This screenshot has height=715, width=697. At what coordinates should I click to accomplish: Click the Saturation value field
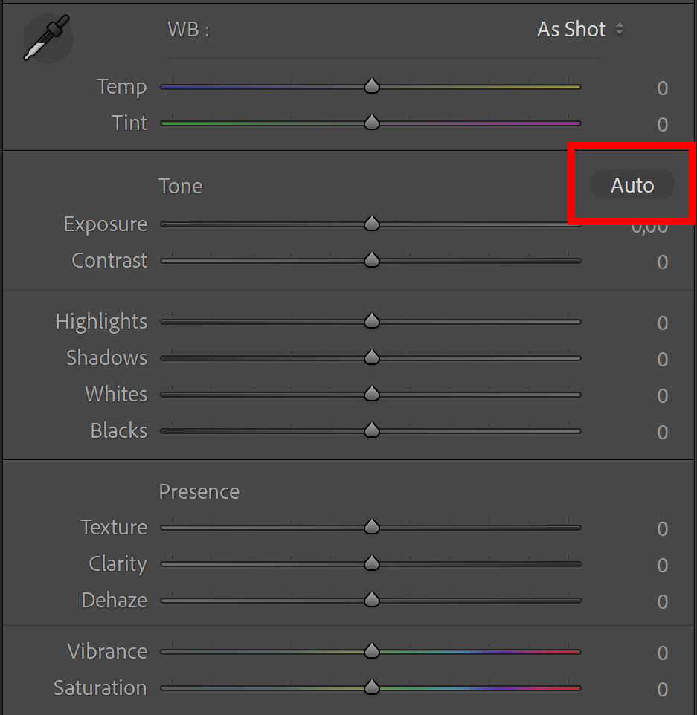tap(662, 690)
